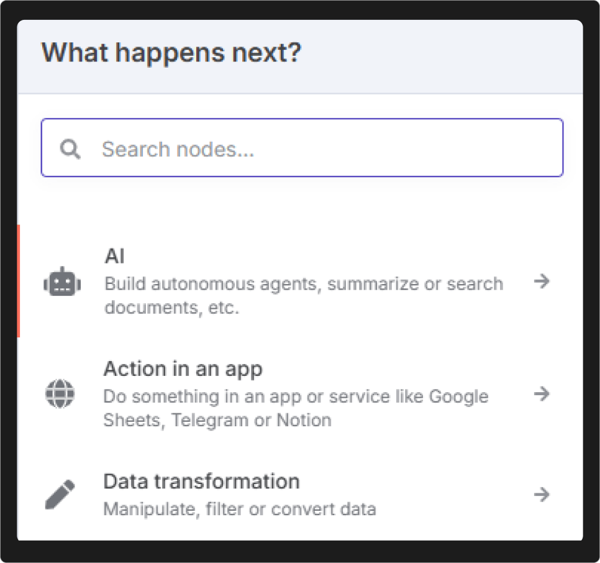Click the pencil icon for Data transformation
The width and height of the screenshot is (600, 563).
(60, 494)
